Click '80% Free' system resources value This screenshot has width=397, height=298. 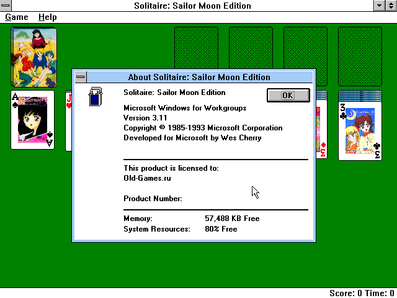tap(221, 229)
